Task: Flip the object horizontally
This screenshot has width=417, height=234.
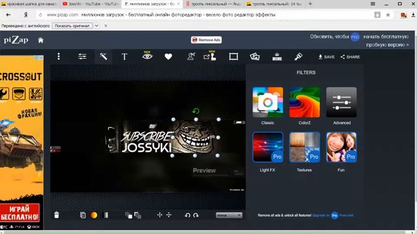Action: pos(160,215)
